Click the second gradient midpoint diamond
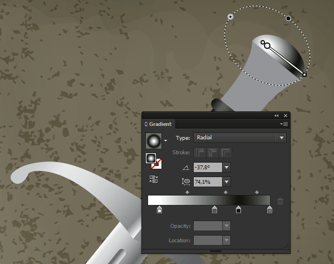This screenshot has width=334, height=264. pyautogui.click(x=226, y=192)
